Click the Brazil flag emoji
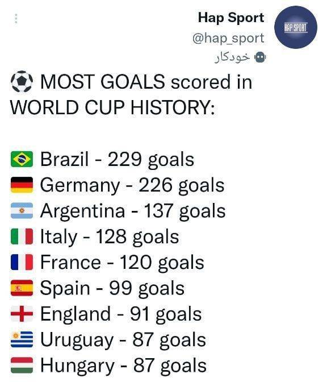The image size is (327, 382). click(22, 159)
